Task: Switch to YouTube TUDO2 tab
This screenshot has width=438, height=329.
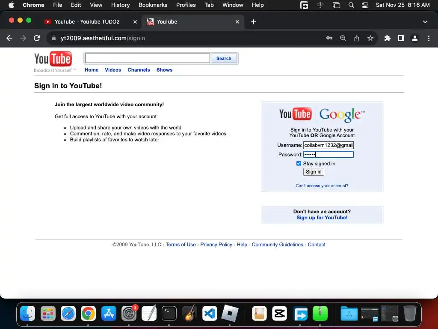Action: pos(88,22)
